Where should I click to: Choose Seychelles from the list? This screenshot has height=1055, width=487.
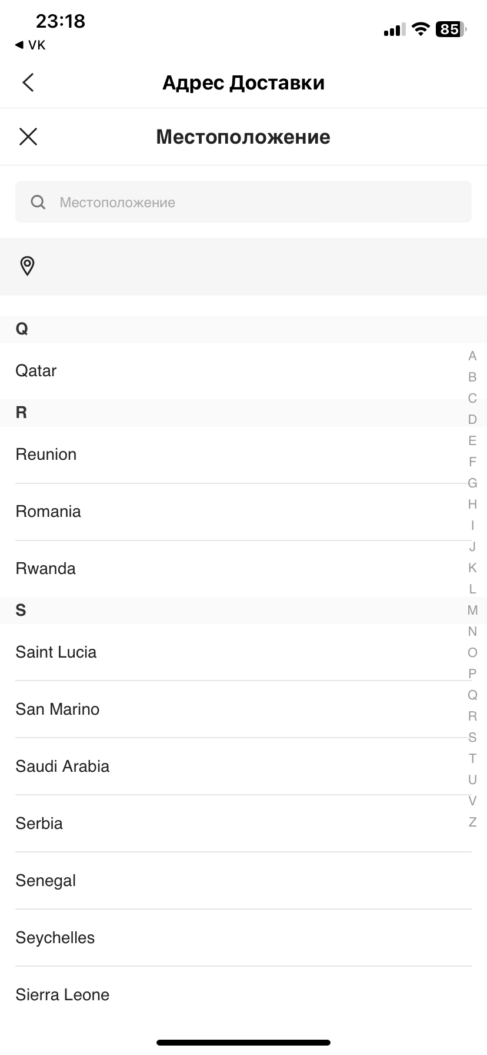point(55,938)
